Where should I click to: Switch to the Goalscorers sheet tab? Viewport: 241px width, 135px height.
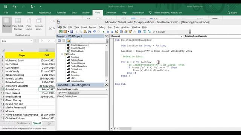[23, 123]
